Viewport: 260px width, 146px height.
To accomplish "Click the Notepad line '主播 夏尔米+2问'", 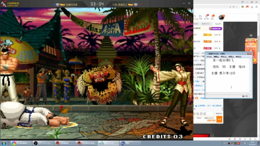I will 223,73.
